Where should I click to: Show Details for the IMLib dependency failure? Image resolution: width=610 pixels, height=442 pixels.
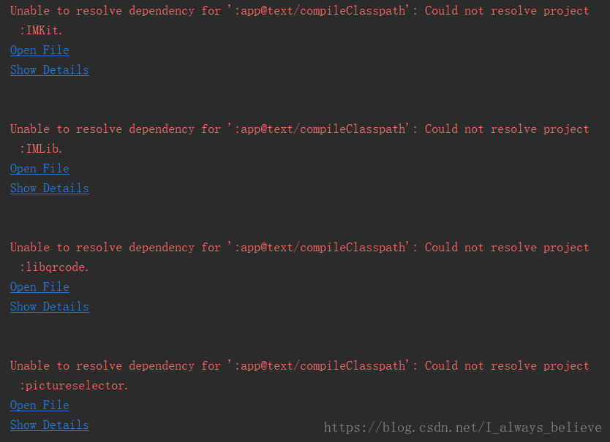click(x=49, y=188)
